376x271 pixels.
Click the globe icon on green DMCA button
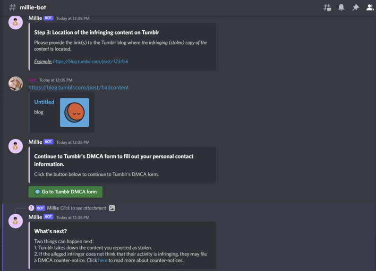(x=37, y=192)
